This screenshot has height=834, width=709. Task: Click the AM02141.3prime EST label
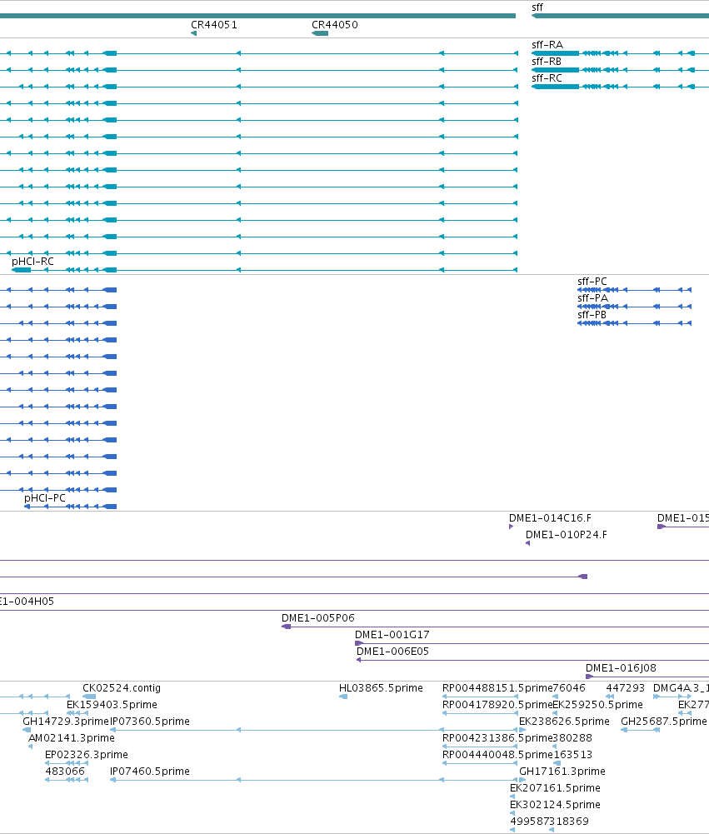click(x=72, y=738)
